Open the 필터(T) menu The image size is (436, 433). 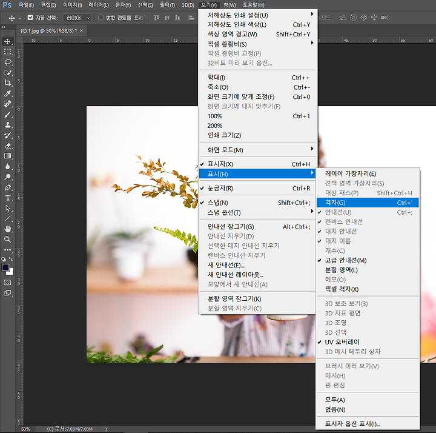coord(167,5)
